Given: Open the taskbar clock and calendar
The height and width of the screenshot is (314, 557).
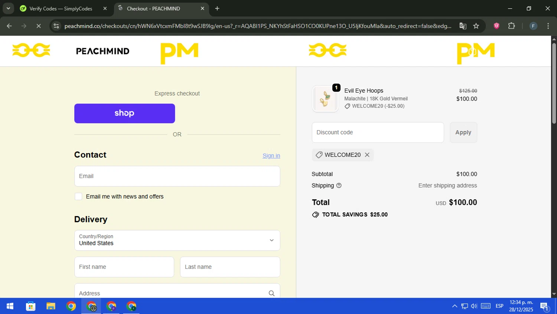Looking at the screenshot, I should coord(521,306).
